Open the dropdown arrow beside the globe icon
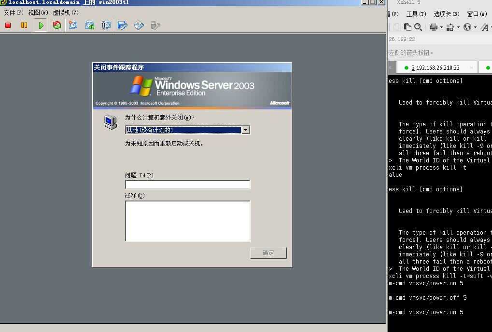Image resolution: width=492 pixels, height=332 pixels. pos(475,27)
